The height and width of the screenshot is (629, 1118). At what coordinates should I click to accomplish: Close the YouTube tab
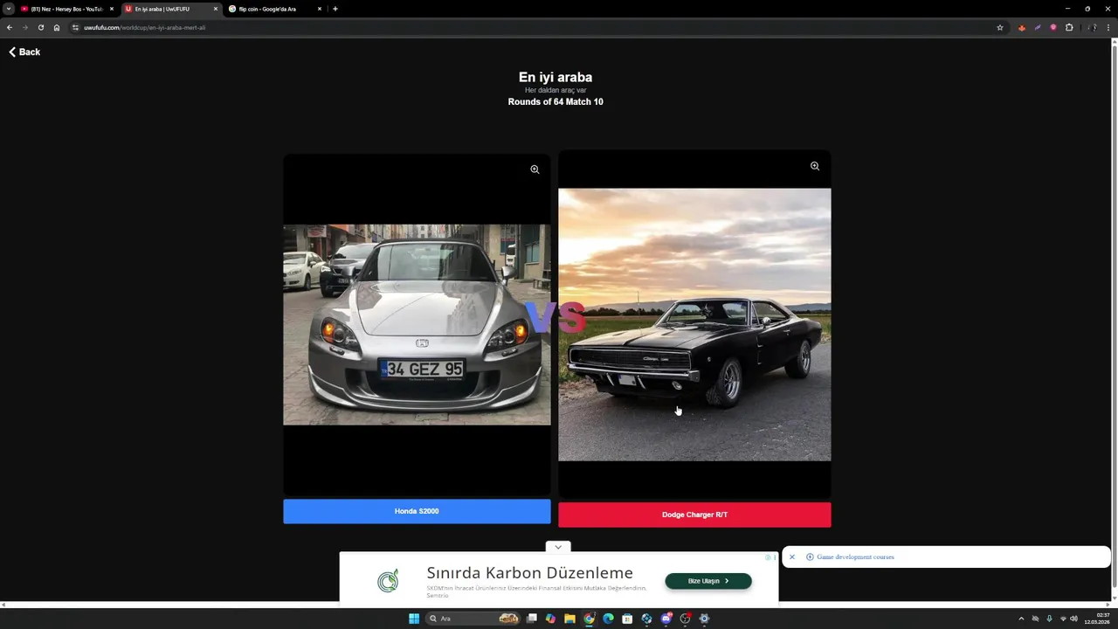tap(112, 9)
